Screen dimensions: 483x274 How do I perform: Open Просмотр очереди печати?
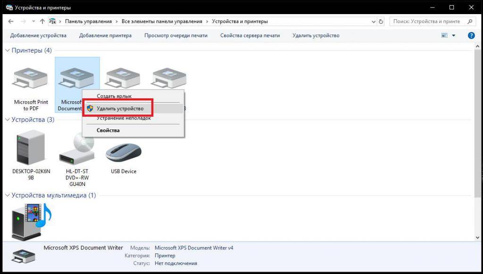pyautogui.click(x=176, y=35)
